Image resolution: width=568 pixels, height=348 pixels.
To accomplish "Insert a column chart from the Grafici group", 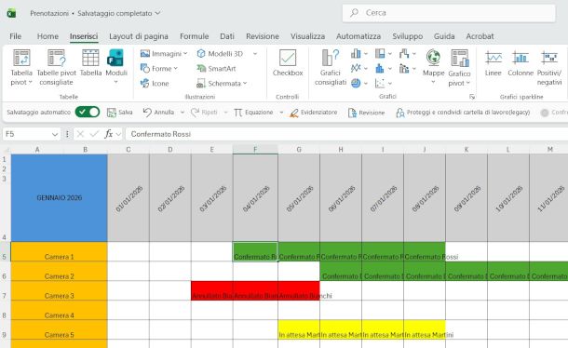I will tap(356, 54).
